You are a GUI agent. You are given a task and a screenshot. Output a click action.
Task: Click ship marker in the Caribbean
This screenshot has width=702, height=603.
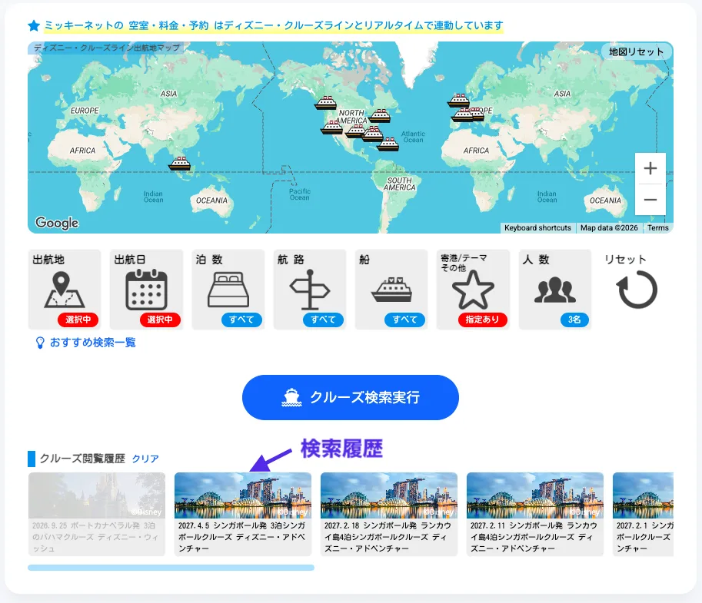[x=388, y=144]
